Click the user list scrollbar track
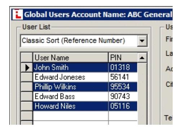This screenshot has height=133, width=182. point(142,94)
